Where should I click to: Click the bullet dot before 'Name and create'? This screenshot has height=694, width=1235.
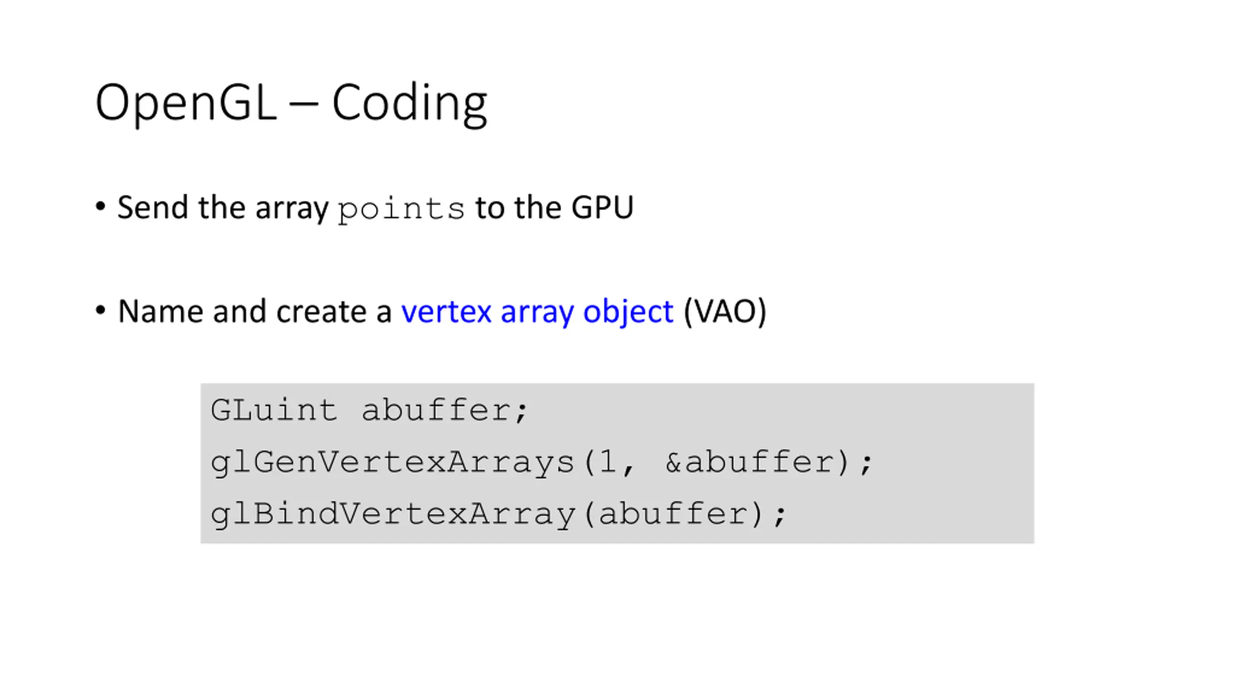click(100, 310)
